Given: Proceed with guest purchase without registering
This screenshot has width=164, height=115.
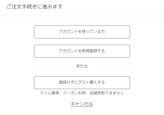Looking at the screenshot, I should 82,82.
